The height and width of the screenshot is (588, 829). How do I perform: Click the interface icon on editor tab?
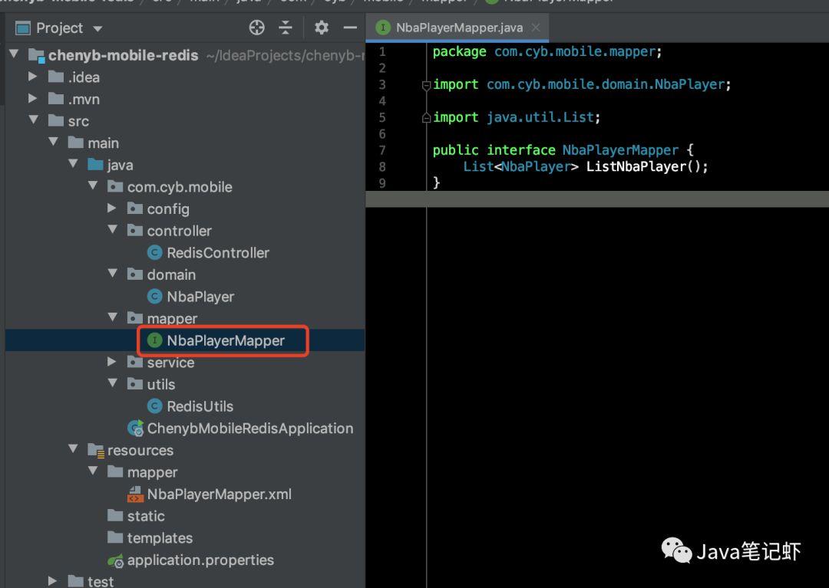coord(383,28)
